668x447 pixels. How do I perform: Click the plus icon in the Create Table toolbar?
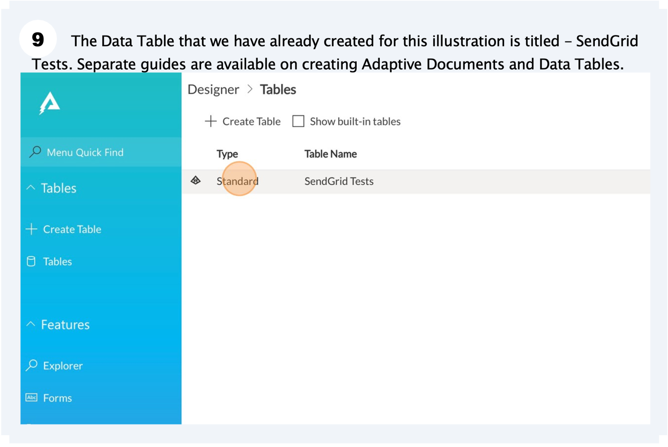point(211,121)
